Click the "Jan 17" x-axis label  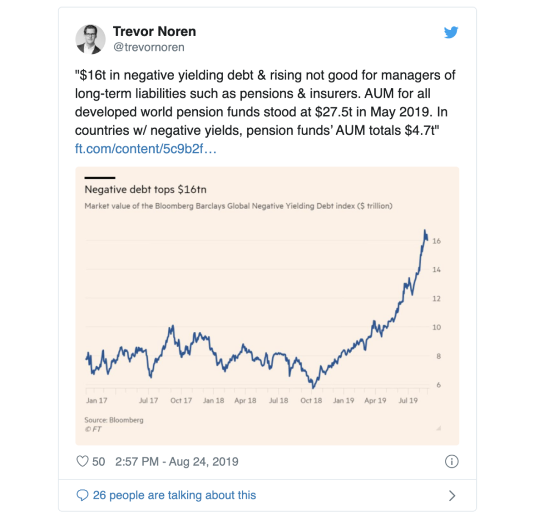click(97, 400)
